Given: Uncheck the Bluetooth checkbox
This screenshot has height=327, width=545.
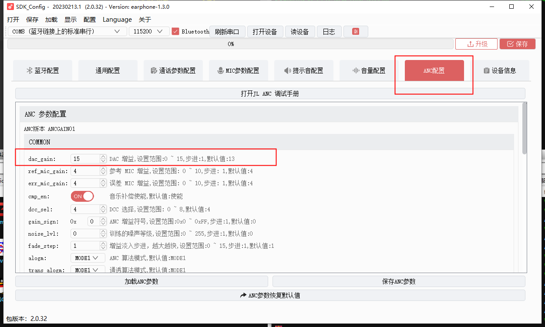Looking at the screenshot, I should [x=175, y=31].
